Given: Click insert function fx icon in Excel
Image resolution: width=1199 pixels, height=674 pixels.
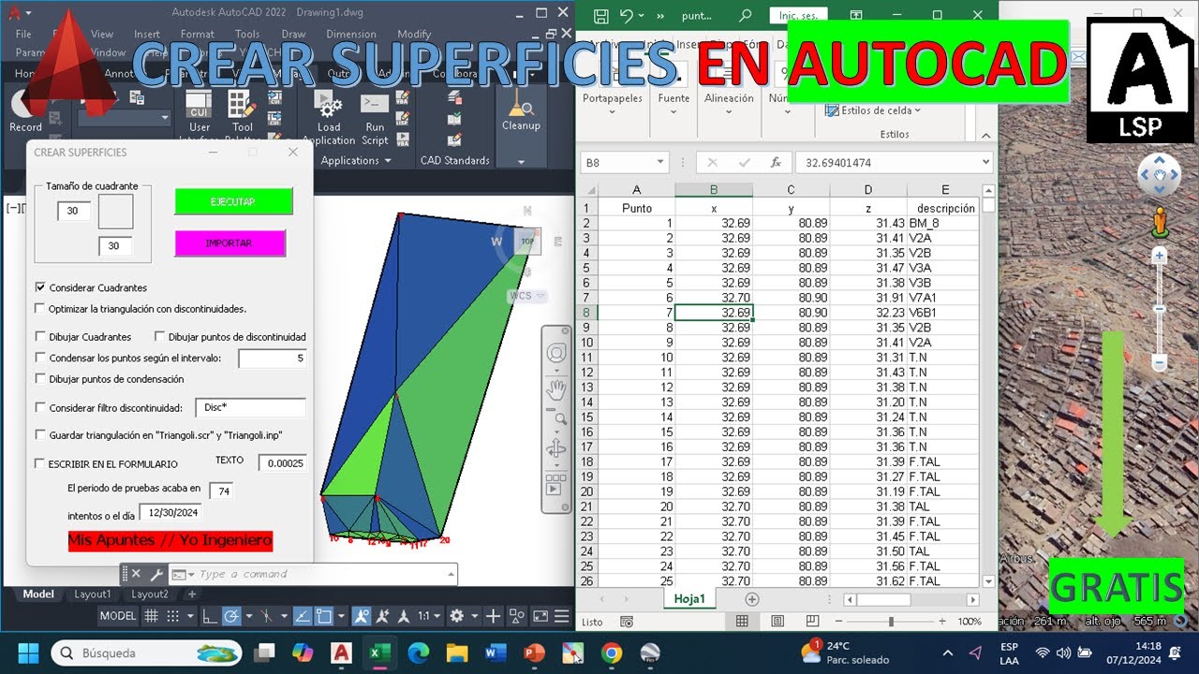Looking at the screenshot, I should (x=775, y=163).
